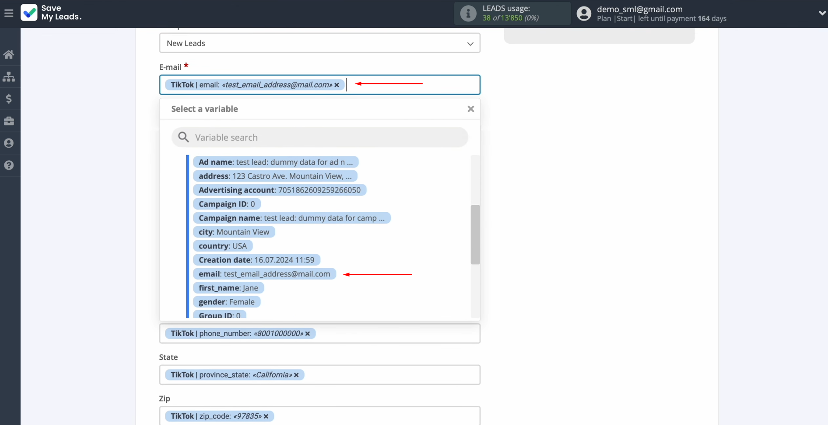Expand the account dropdown chevron
The image size is (828, 425).
[x=822, y=14]
